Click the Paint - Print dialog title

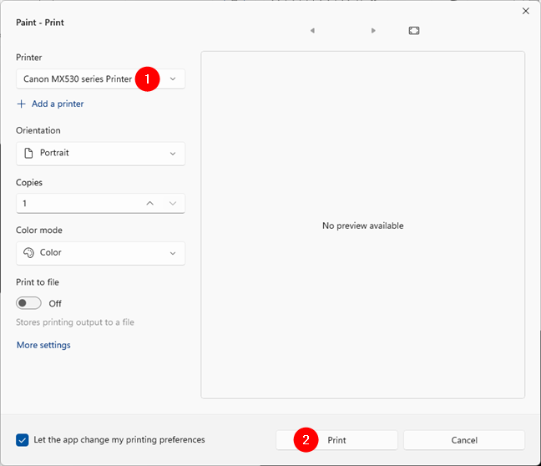[40, 23]
